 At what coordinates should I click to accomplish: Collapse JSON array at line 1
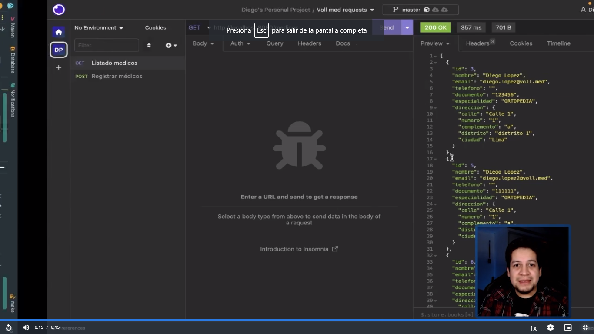point(436,56)
